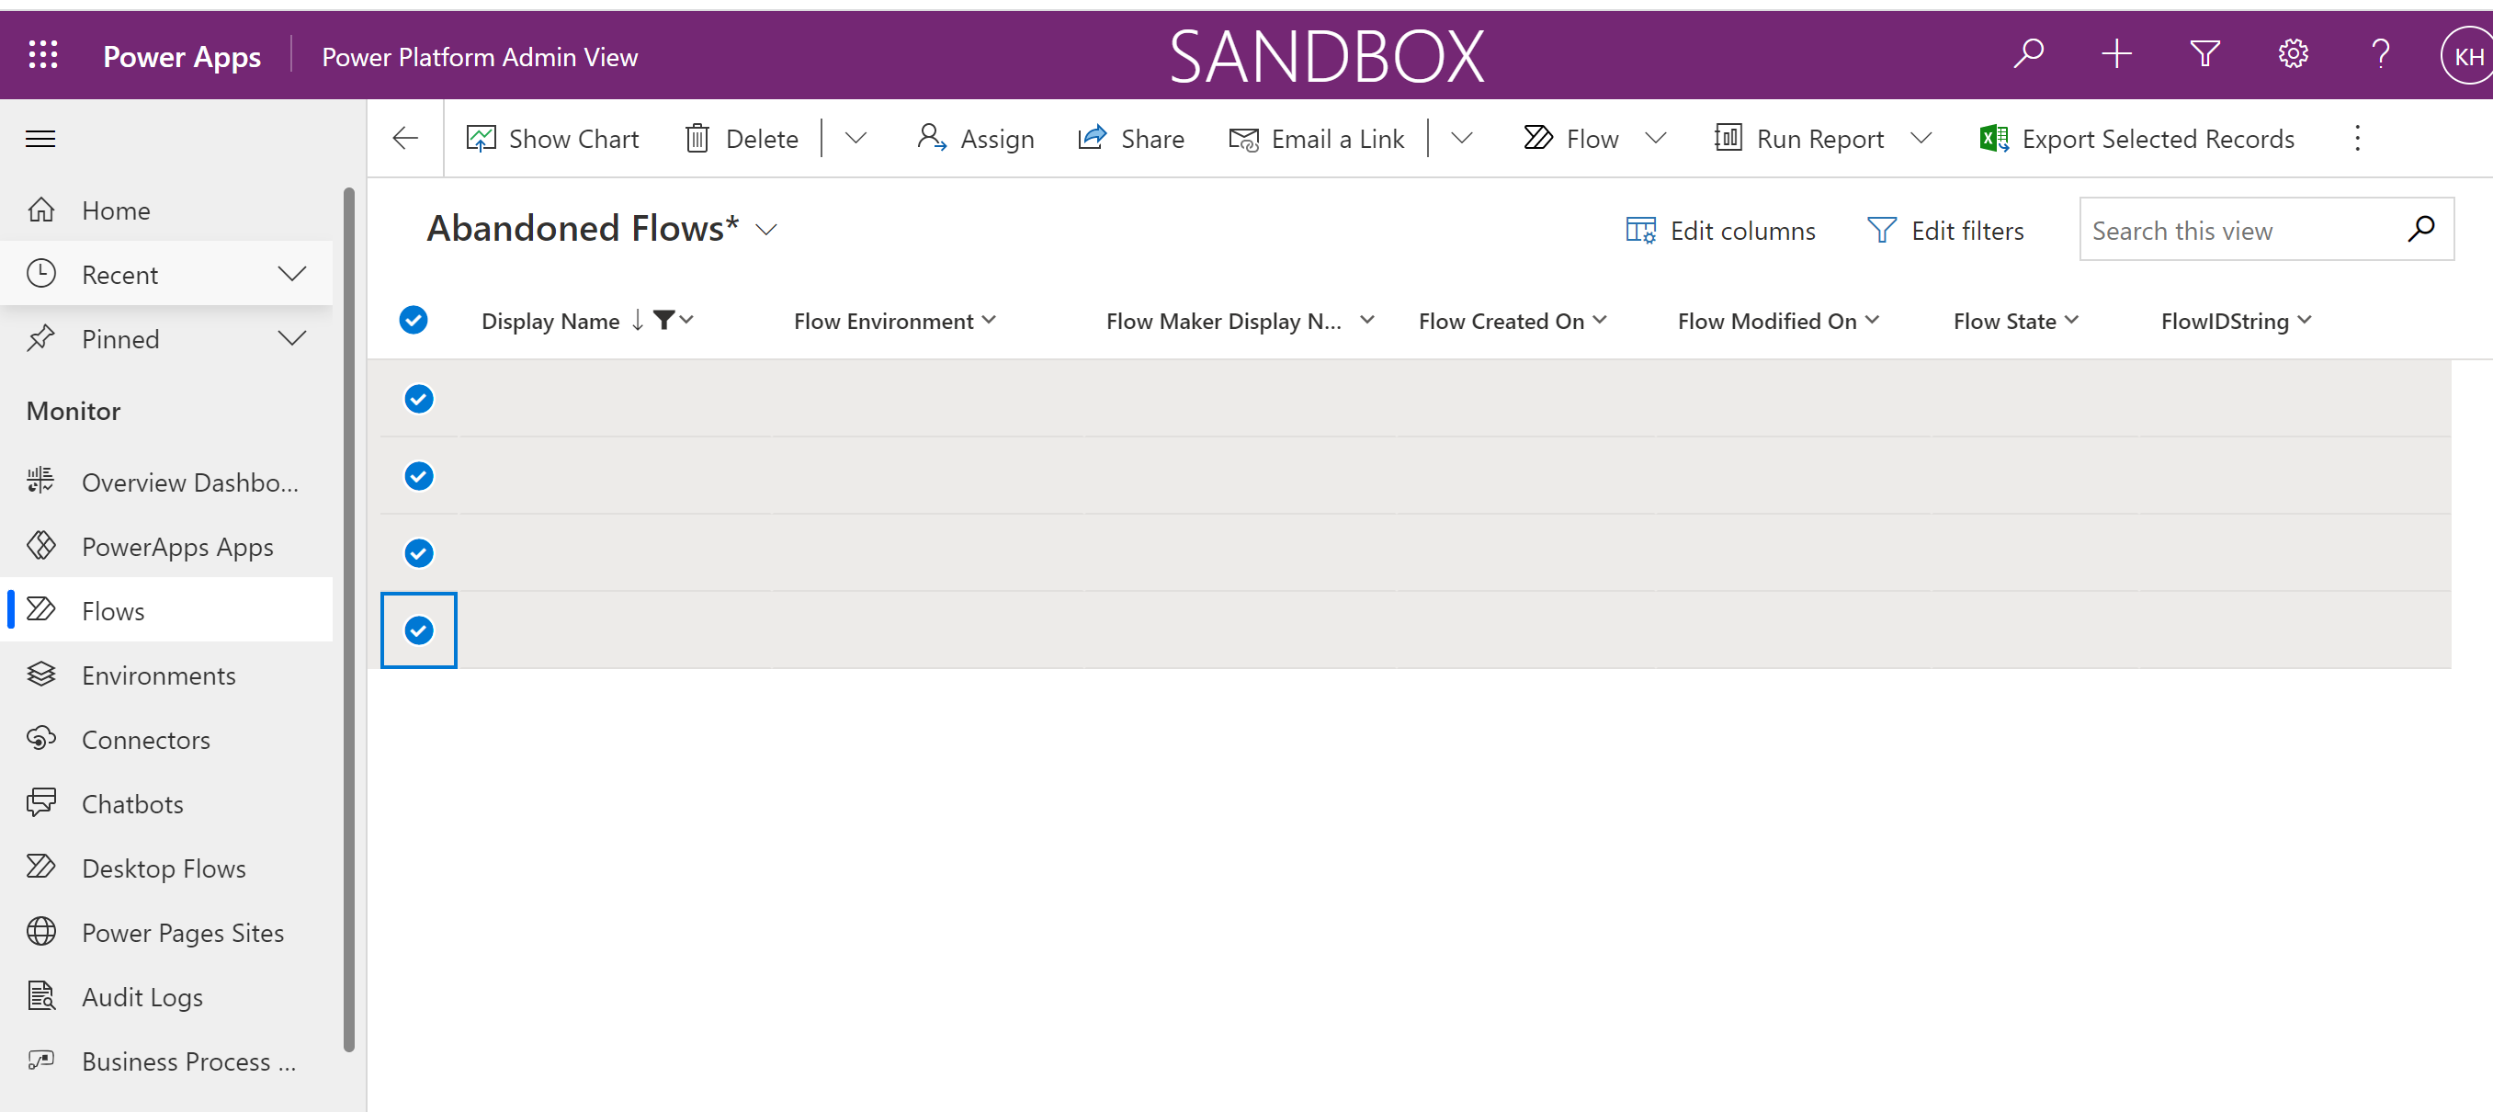Image resolution: width=2493 pixels, height=1112 pixels.
Task: Delete the selected flows
Action: coord(742,139)
